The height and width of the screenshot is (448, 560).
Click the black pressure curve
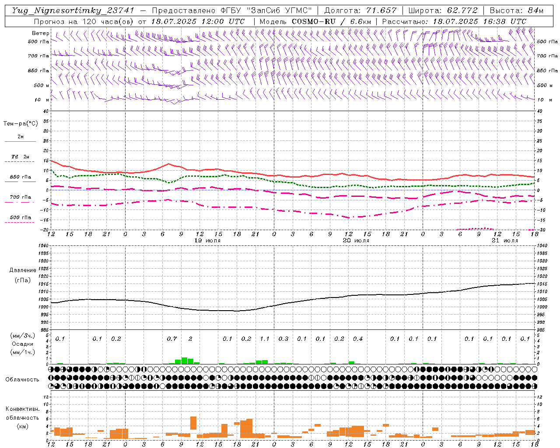coord(293,301)
